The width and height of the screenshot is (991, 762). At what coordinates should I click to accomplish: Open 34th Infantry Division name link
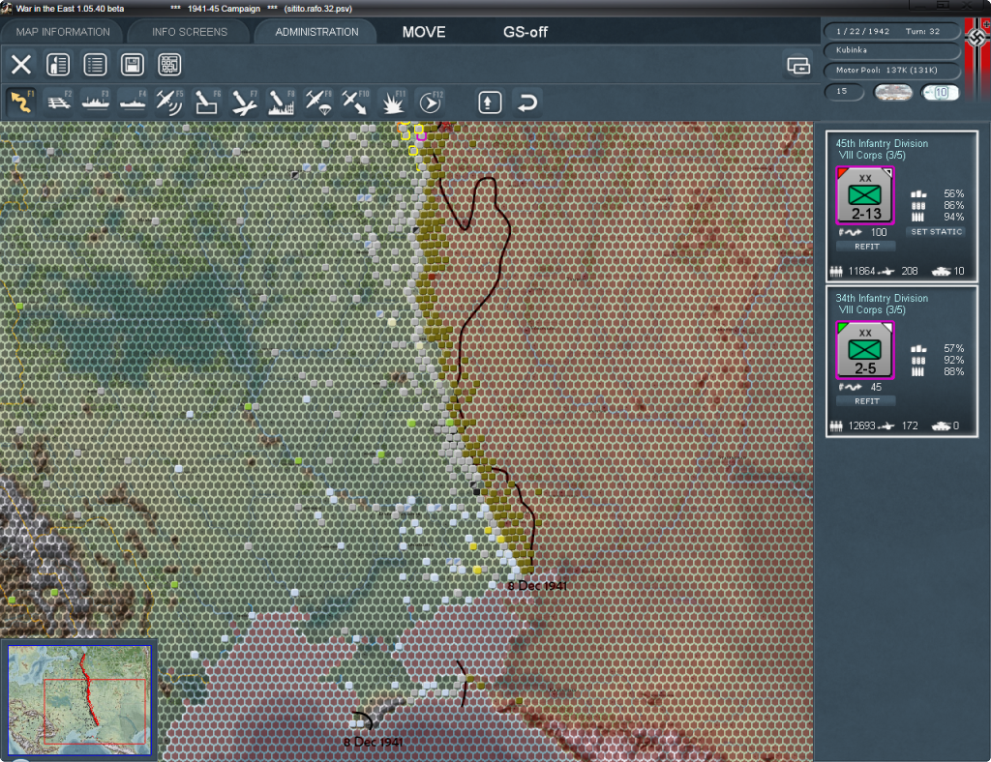pyautogui.click(x=882, y=298)
